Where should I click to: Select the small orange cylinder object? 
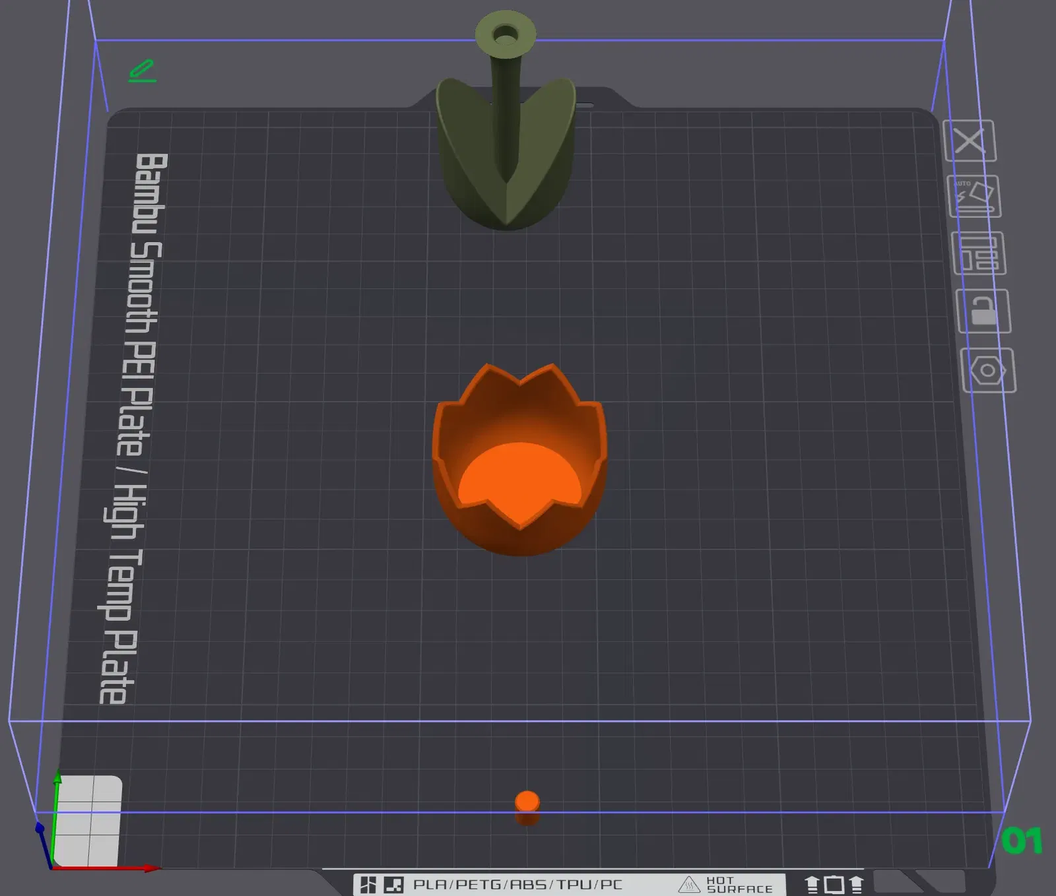[x=527, y=808]
